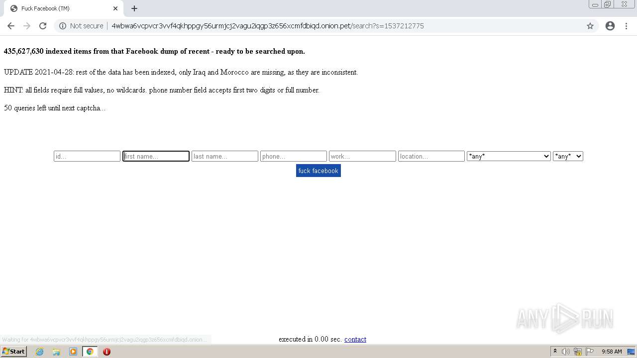Open Chrome three-dot menu

(x=627, y=26)
